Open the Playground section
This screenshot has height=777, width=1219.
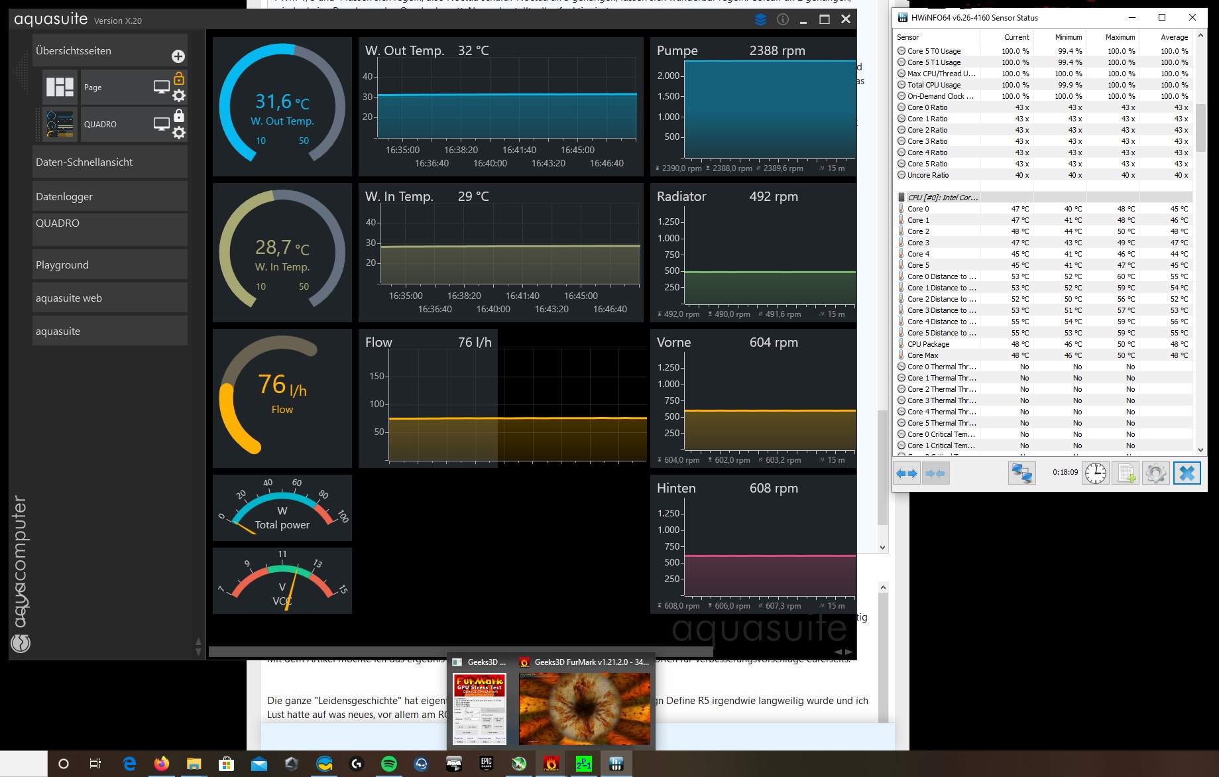pyautogui.click(x=110, y=265)
